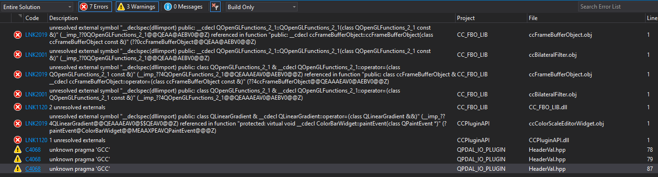The height and width of the screenshot is (177, 658).
Task: Click error icon of the QLinearGradient LNK2019 row
Action: [18, 124]
